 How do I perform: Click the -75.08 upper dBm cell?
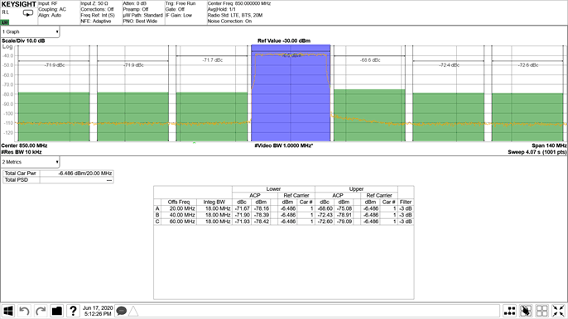pyautogui.click(x=344, y=209)
